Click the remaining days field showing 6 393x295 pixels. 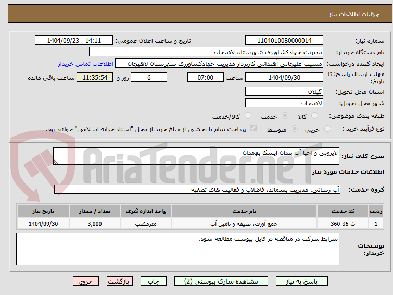pos(149,77)
